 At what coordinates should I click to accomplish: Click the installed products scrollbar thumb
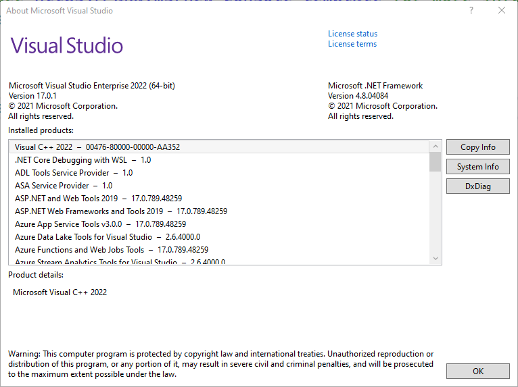click(x=435, y=162)
